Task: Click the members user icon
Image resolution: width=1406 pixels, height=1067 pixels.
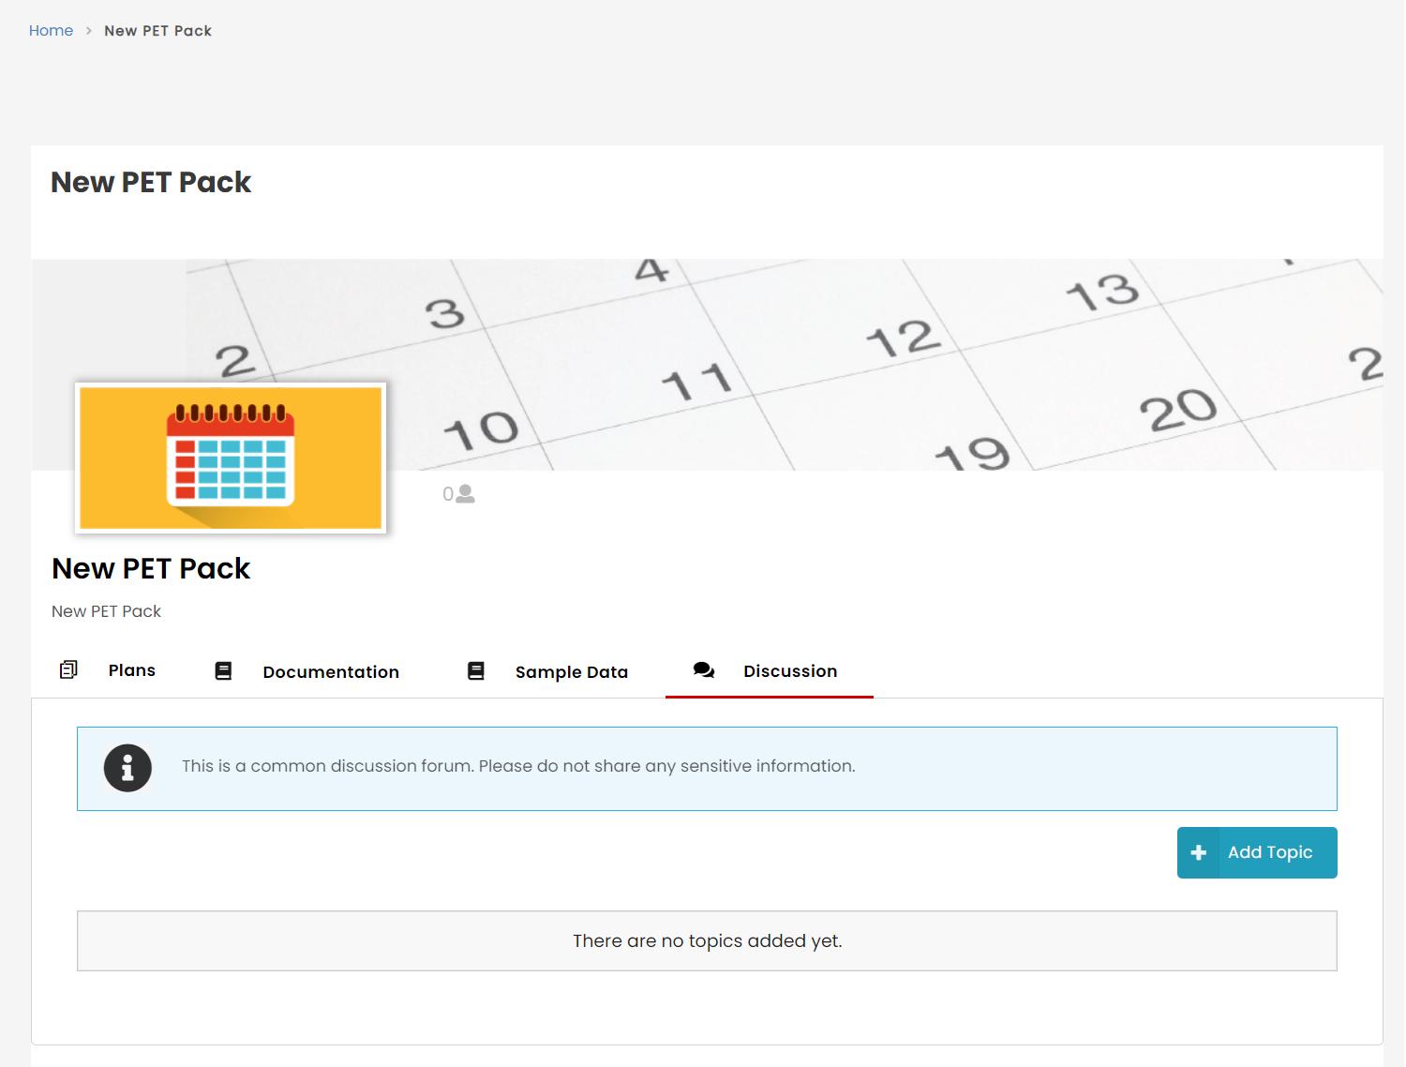Action: click(x=465, y=494)
